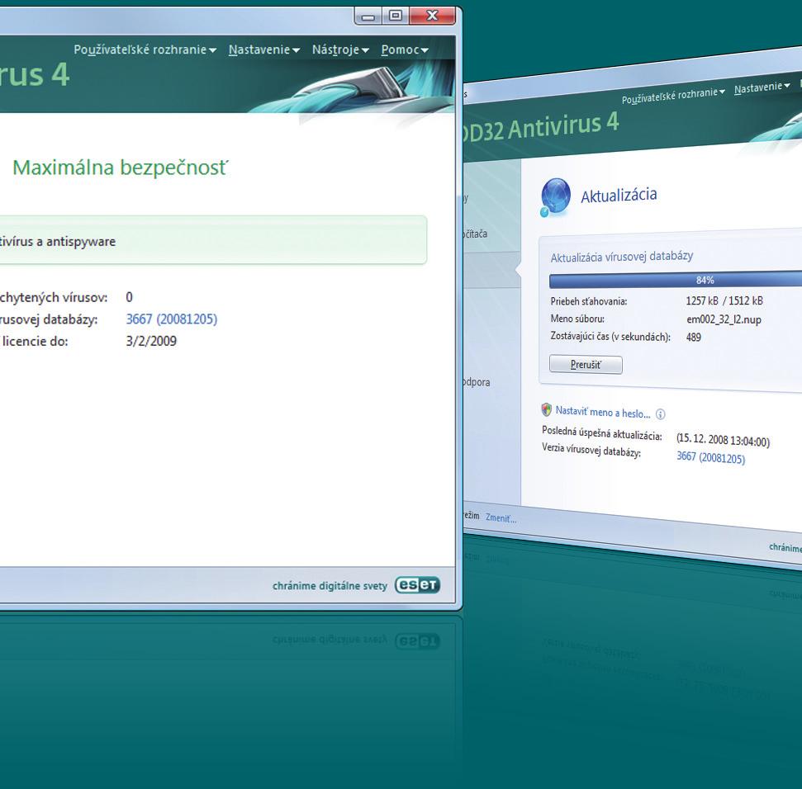Click the info icon after Nastaviť meno a heslo
This screenshot has height=789, width=802.
click(x=660, y=414)
